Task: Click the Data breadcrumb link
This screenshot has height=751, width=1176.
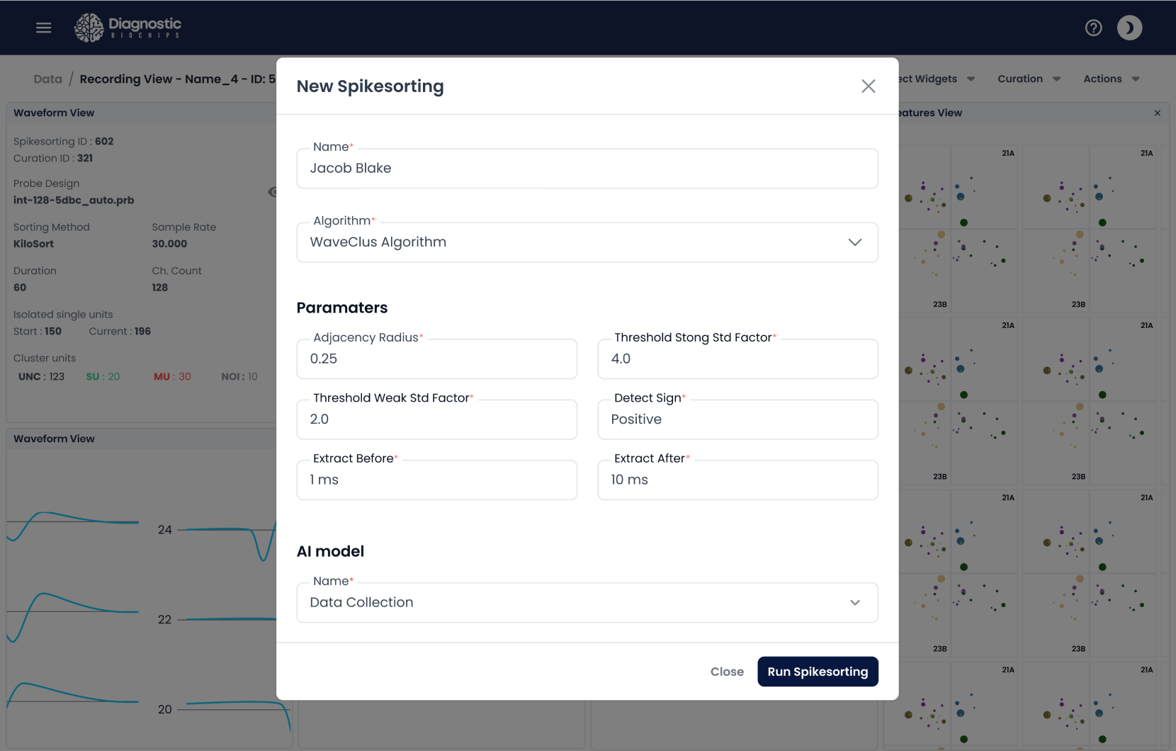Action: (47, 79)
